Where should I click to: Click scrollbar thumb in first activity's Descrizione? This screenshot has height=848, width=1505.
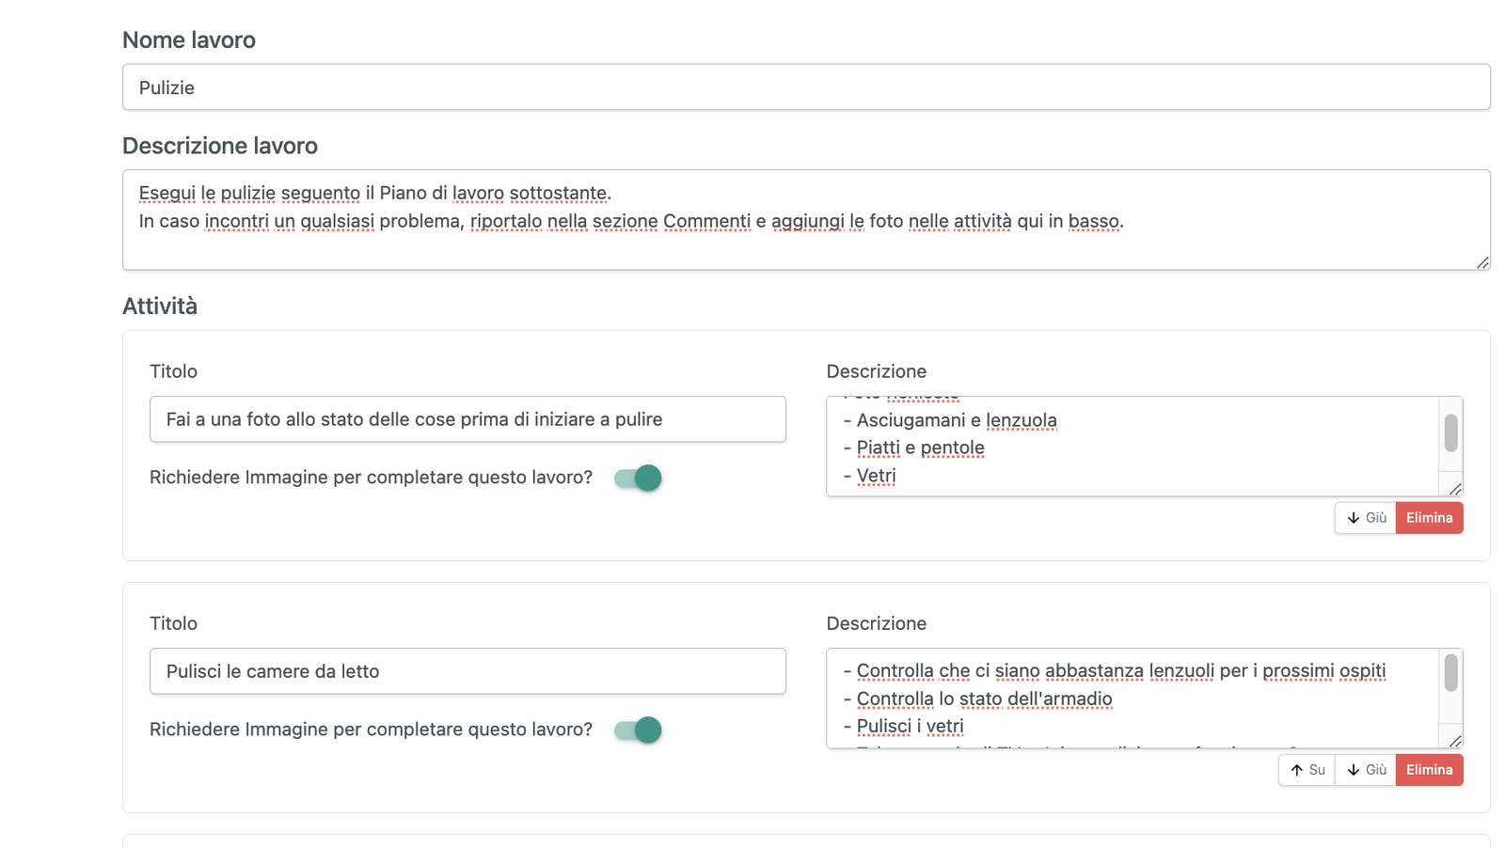[x=1450, y=432]
